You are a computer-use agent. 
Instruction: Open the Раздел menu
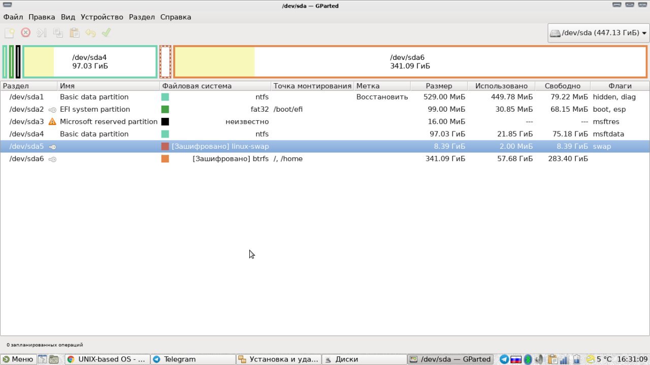(142, 17)
